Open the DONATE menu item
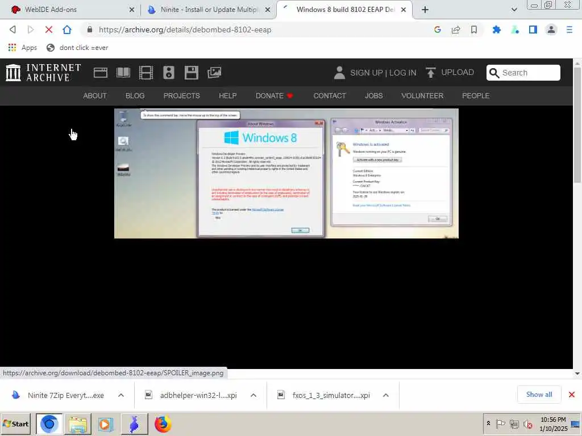 tap(275, 95)
